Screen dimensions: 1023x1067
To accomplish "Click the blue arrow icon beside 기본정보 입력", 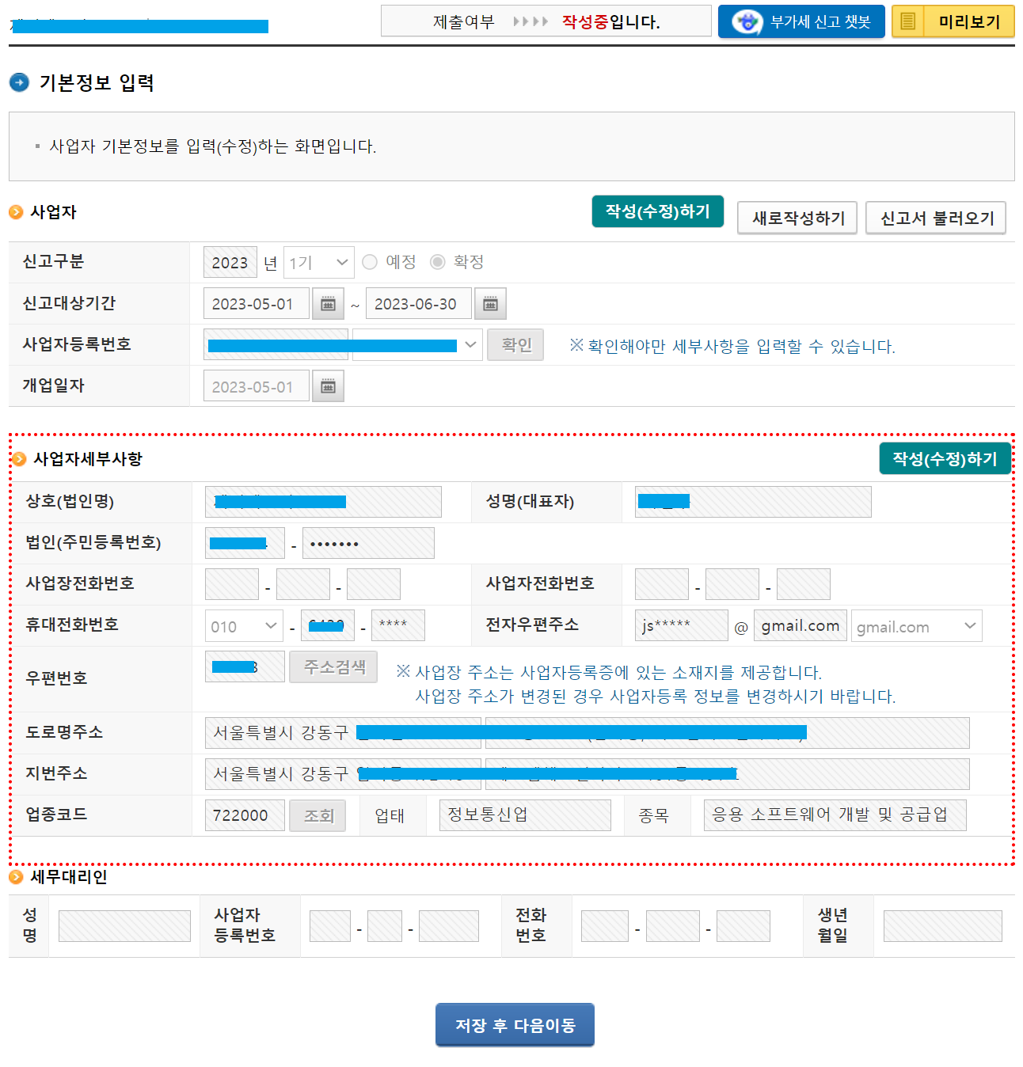I will point(18,82).
